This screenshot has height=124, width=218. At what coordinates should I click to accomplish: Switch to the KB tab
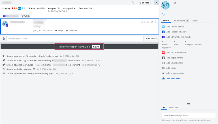164,108
